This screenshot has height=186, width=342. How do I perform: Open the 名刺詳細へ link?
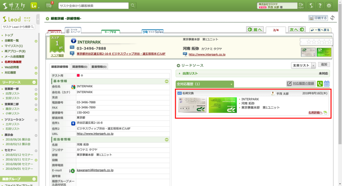(315, 112)
